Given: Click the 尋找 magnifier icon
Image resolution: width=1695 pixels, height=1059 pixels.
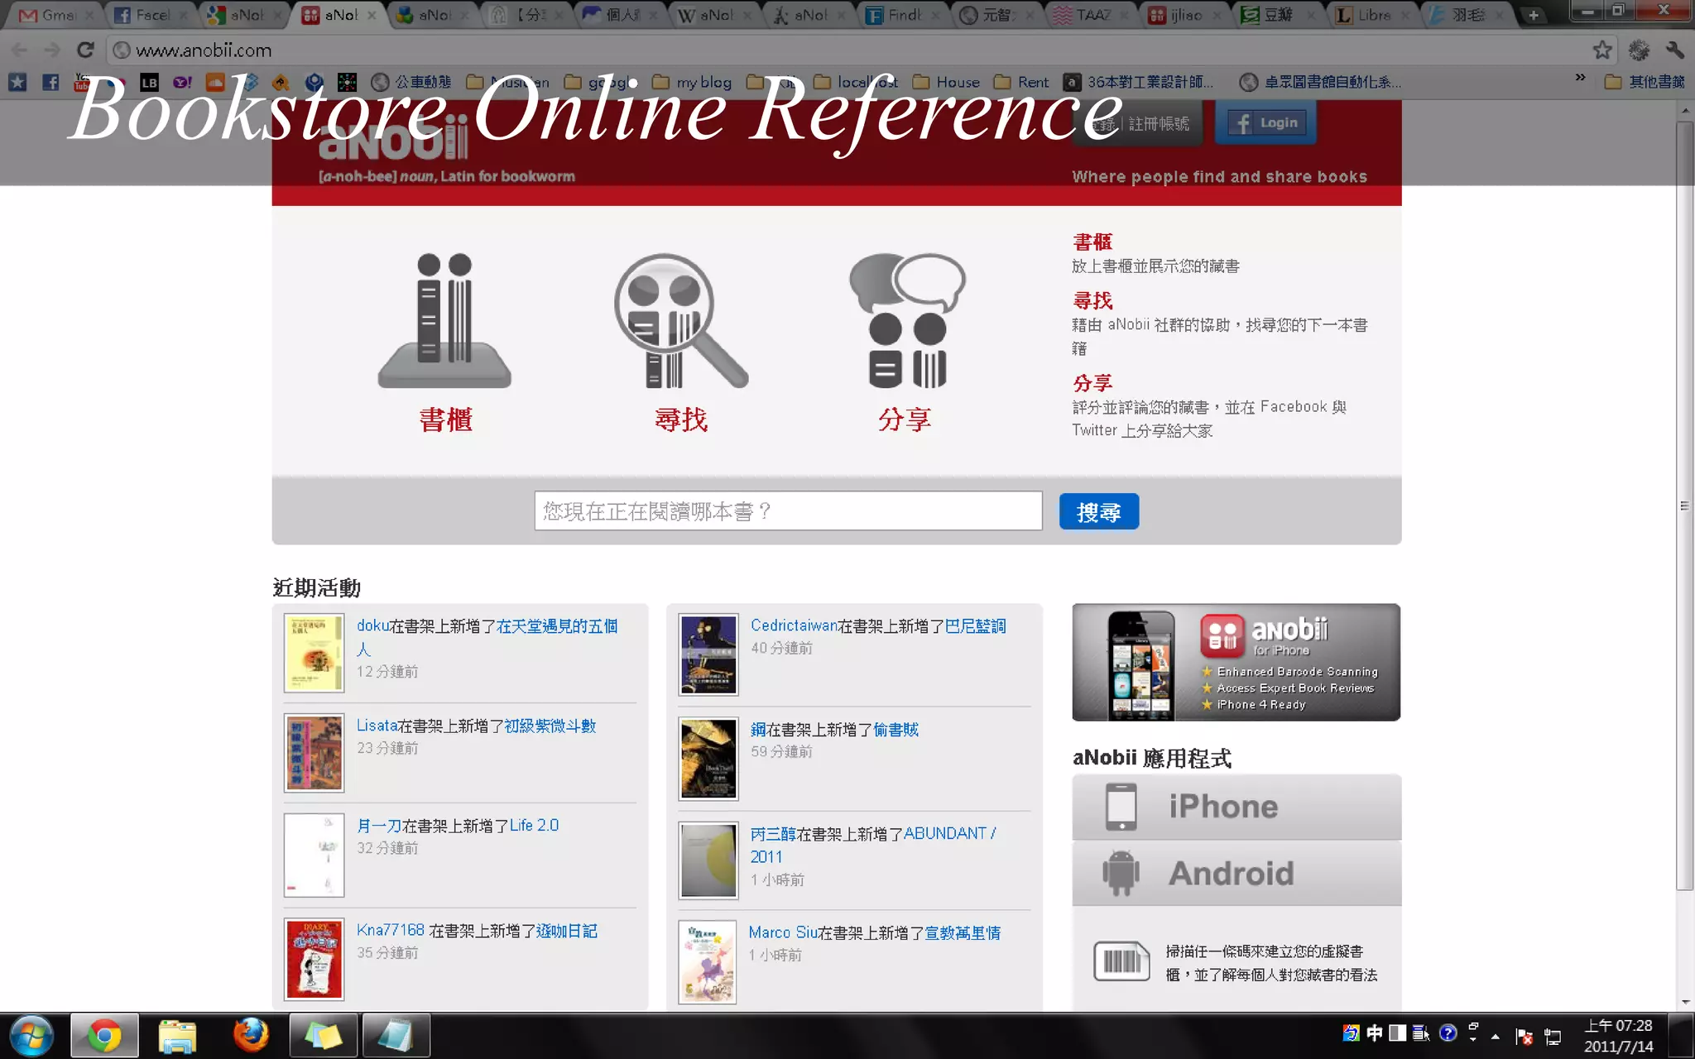Looking at the screenshot, I should pos(680,321).
